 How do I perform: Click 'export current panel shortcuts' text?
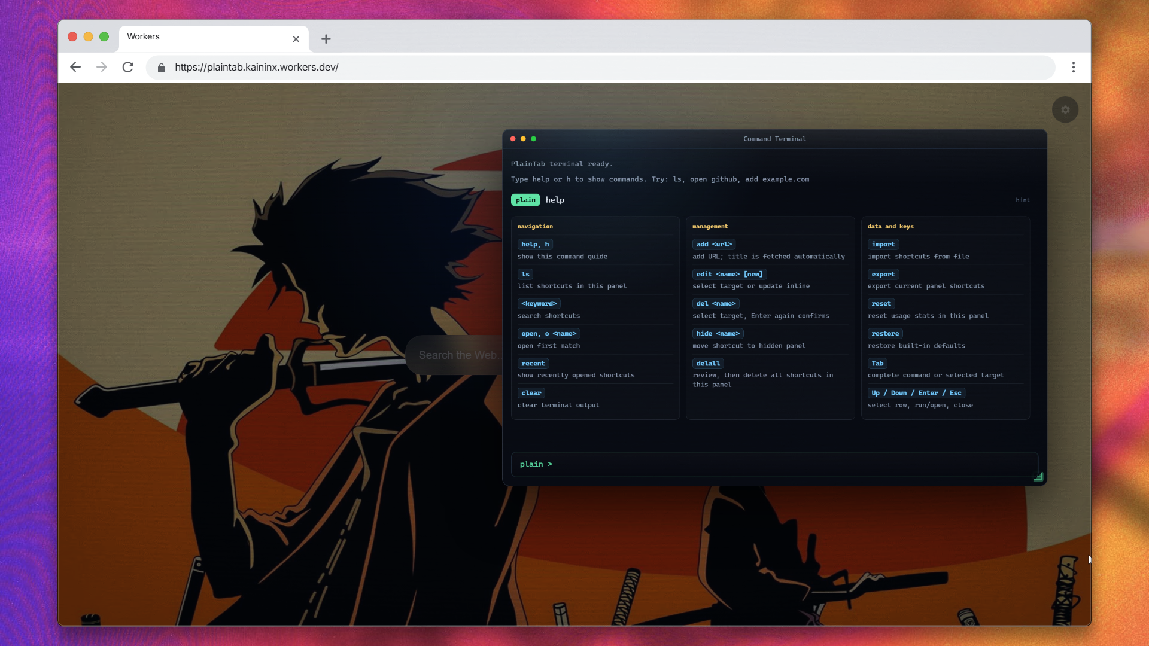pos(926,287)
